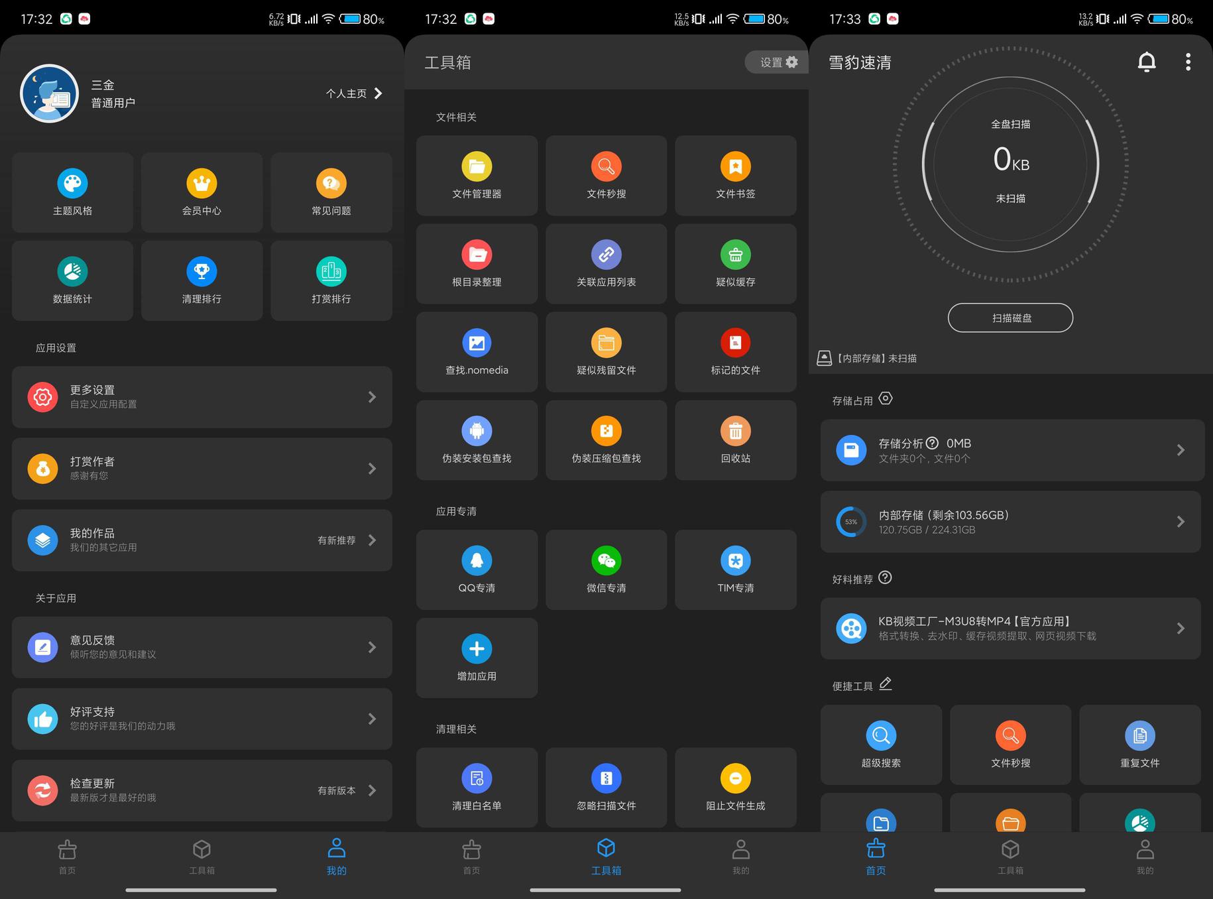Open 个人主页 link
This screenshot has height=899, width=1213.
coord(354,93)
